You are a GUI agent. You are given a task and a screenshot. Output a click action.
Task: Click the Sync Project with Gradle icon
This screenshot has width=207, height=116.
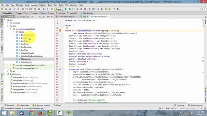pyautogui.click(x=98, y=9)
